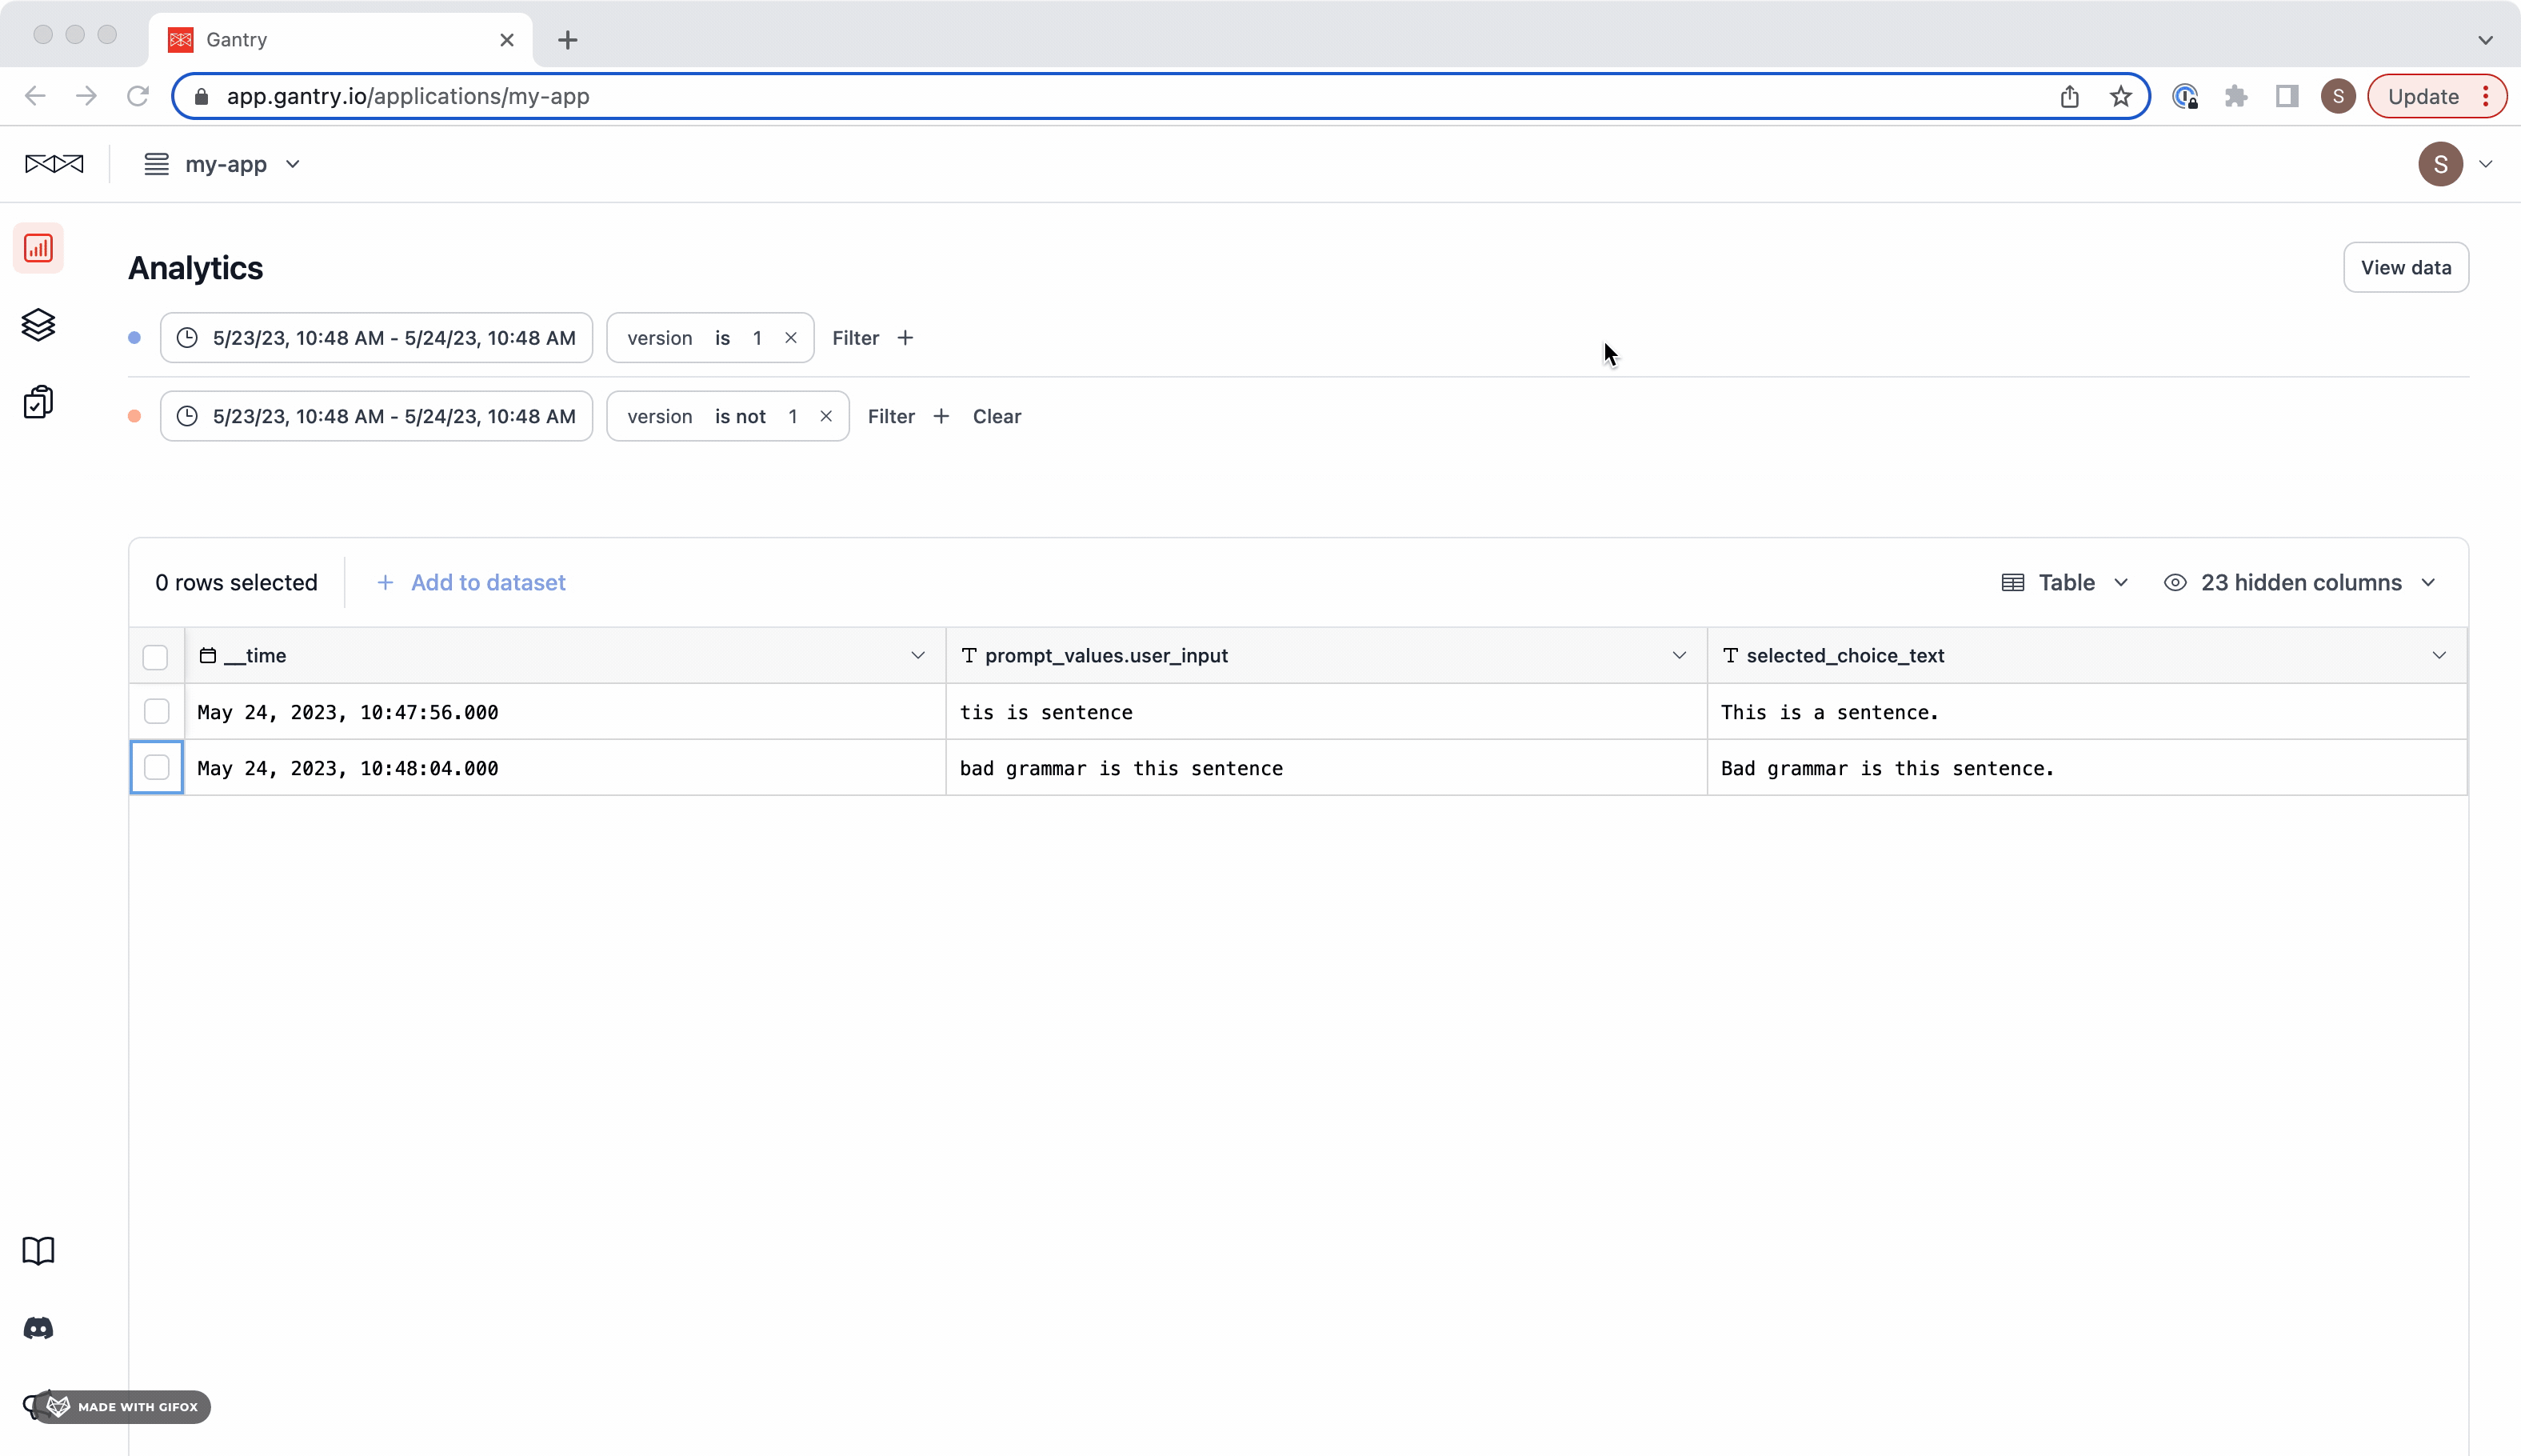Remove the 'version is not 1' filter
This screenshot has width=2521, height=1456.
[x=825, y=416]
